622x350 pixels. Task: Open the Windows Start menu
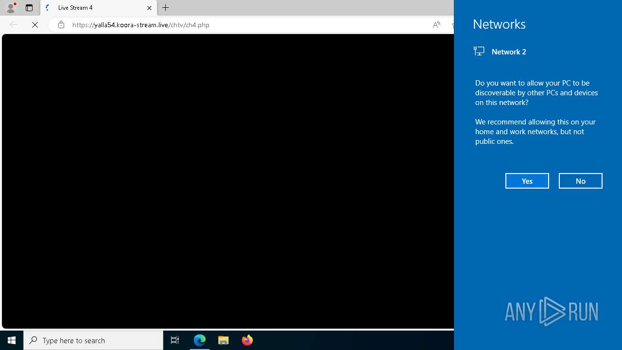(x=12, y=340)
